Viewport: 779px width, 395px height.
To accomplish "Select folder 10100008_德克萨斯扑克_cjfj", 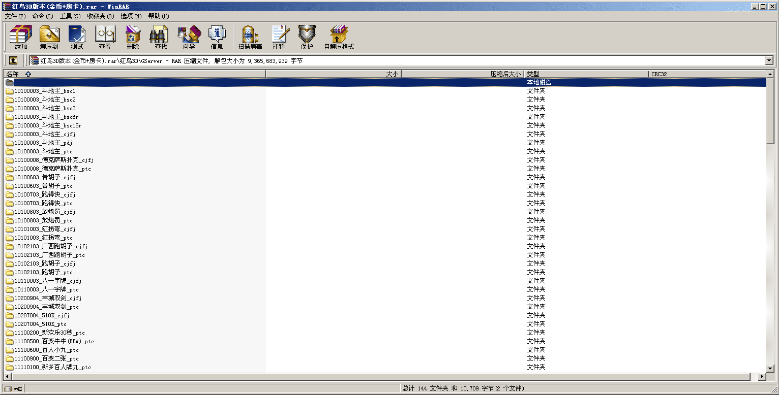I will [54, 160].
